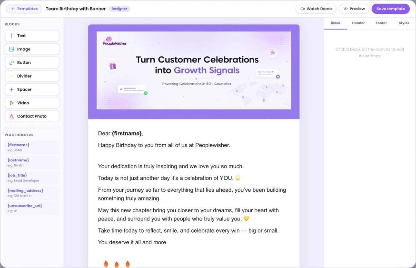Add a Text block

(32, 36)
